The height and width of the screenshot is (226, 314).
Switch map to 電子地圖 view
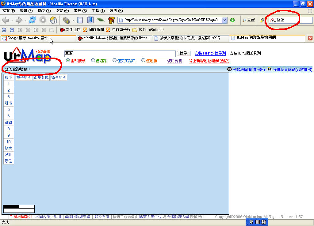pyautogui.click(x=24, y=77)
